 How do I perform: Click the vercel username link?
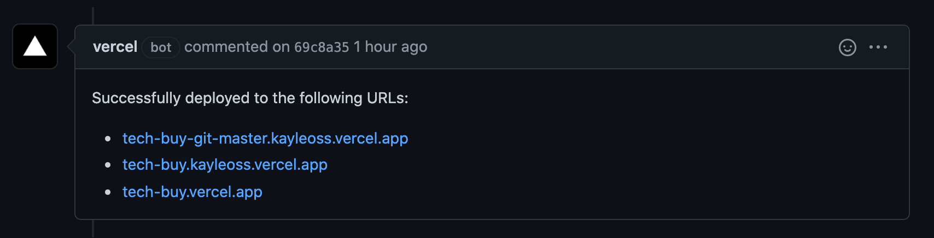pos(115,47)
